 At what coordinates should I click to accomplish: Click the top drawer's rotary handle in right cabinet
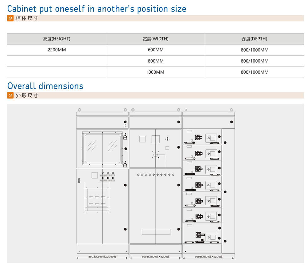pyautogui.click(x=198, y=137)
